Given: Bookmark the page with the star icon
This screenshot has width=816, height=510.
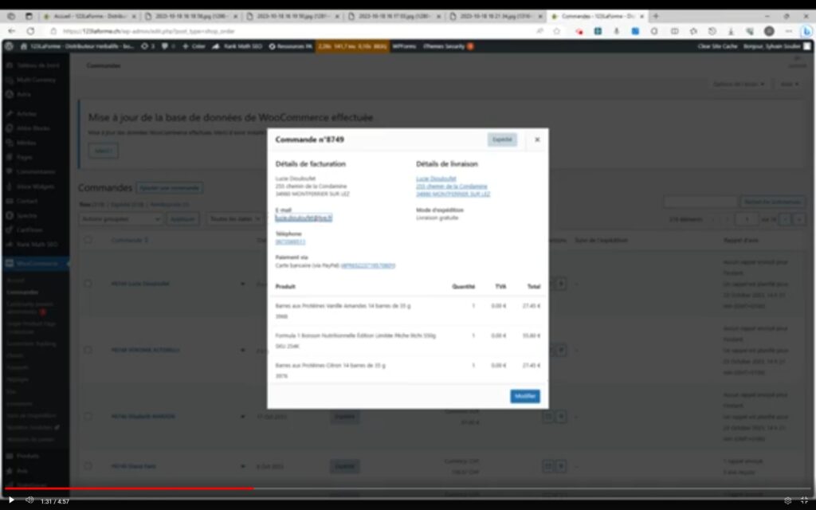Looking at the screenshot, I should 556,31.
